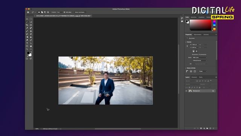
Task: Open the color Mode dropdown
Action: tap(200, 57)
